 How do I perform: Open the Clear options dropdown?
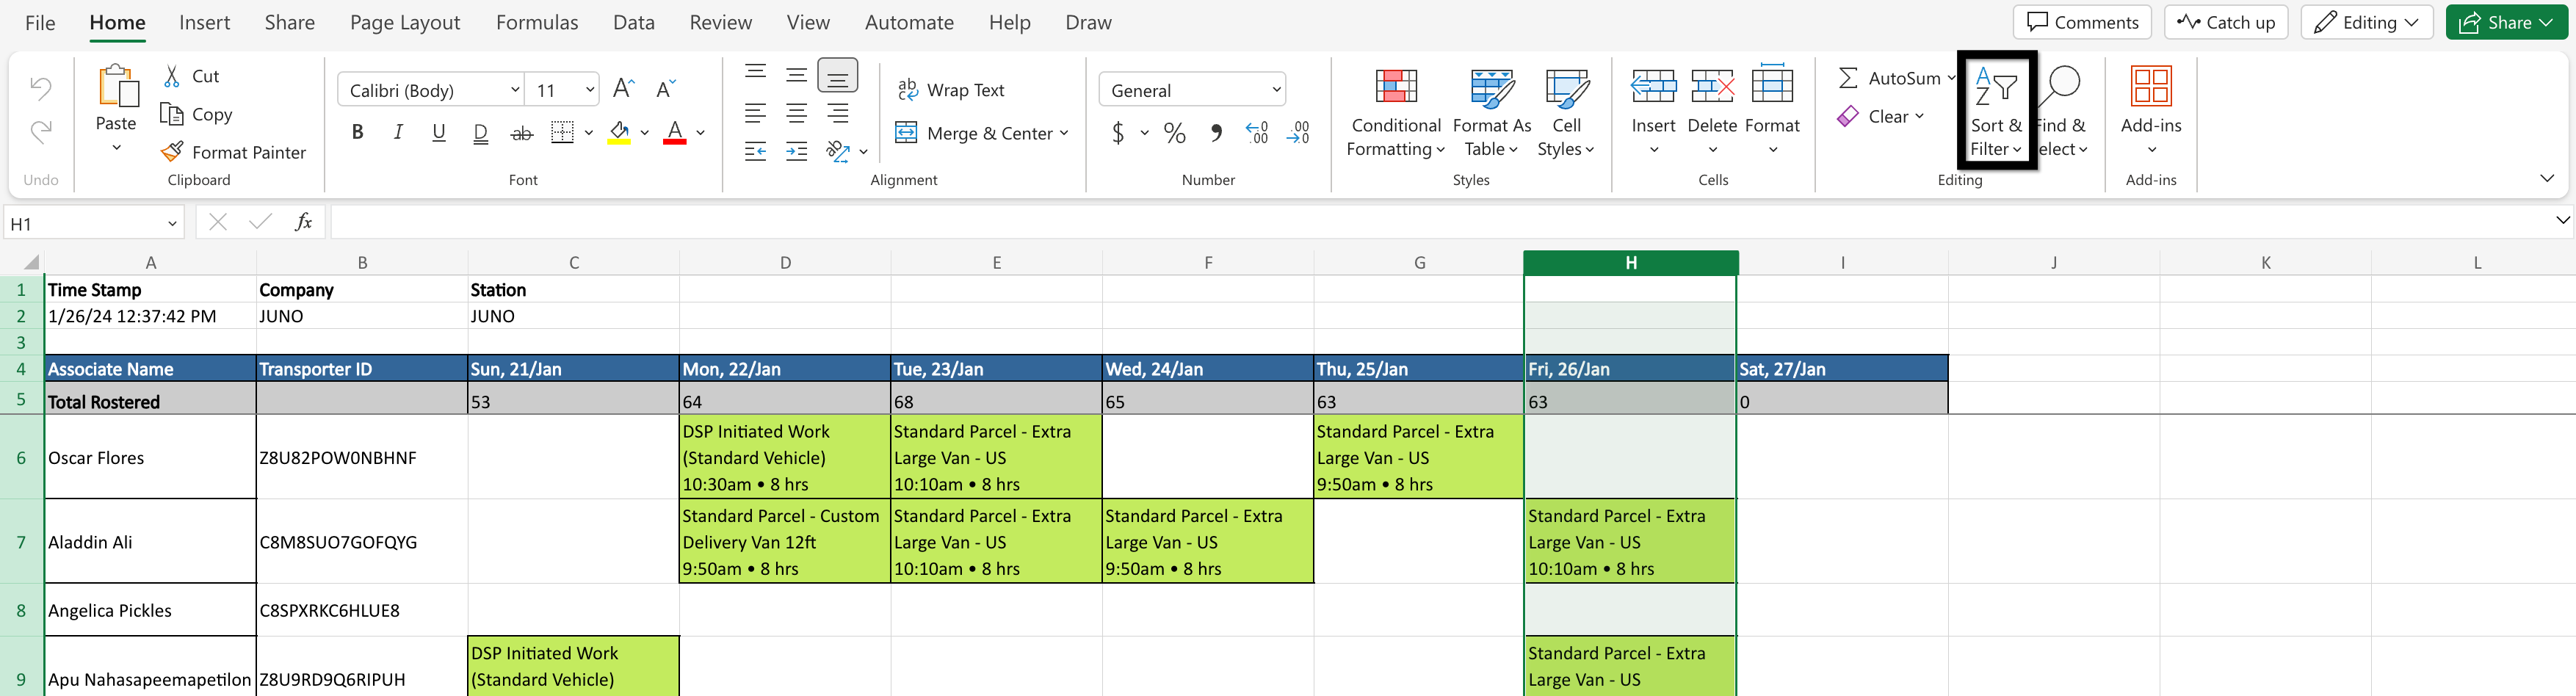tap(1919, 116)
